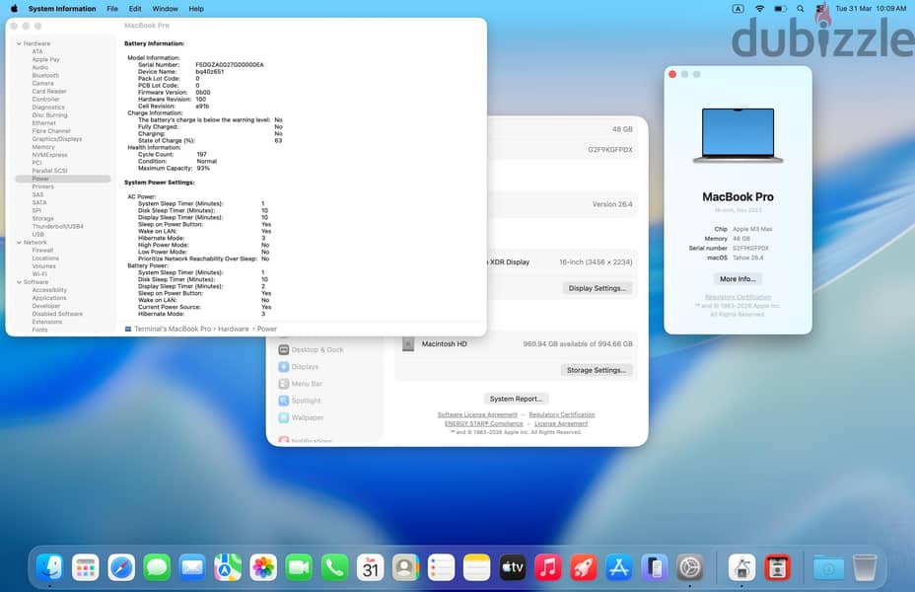This screenshot has width=915, height=592.
Task: Launch Photos from the Dock
Action: coord(263,567)
